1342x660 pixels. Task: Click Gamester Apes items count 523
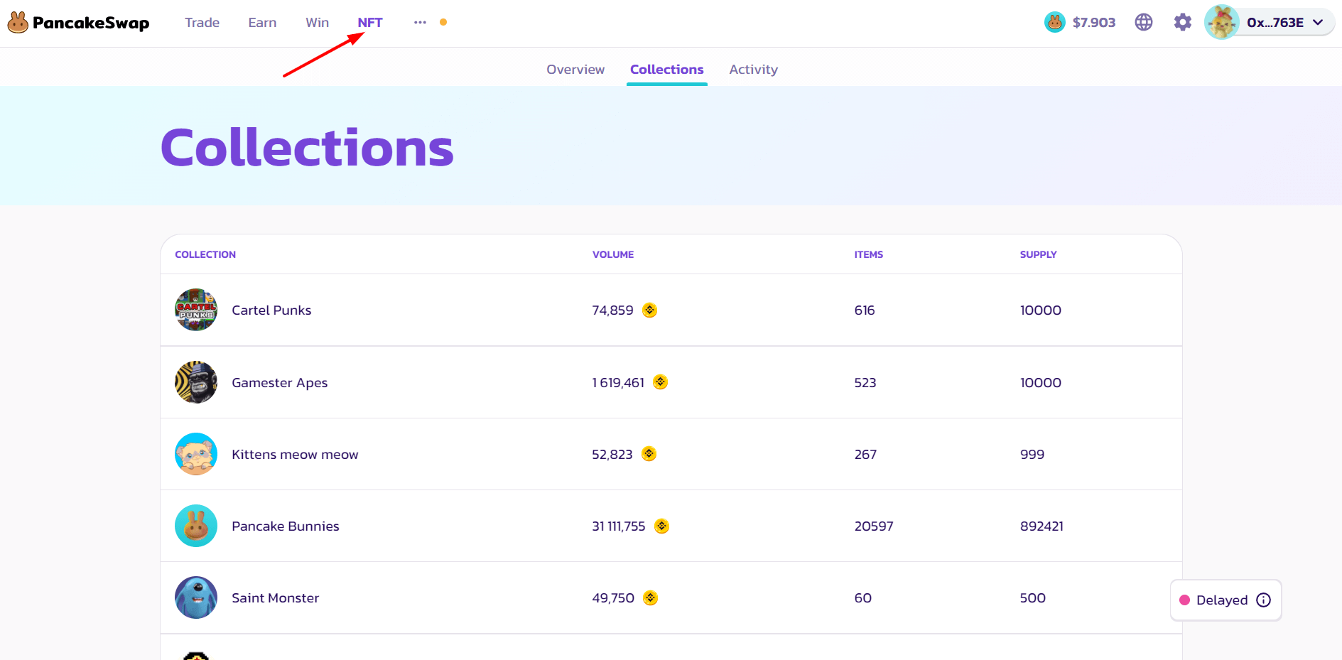[x=865, y=383]
